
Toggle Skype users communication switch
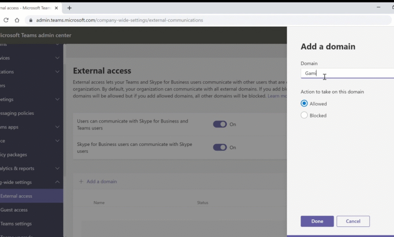click(x=220, y=147)
